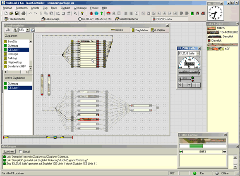The height and width of the screenshot is (176, 240).
Task: Select Dampflok in Loks & Züge list
Action: click(228, 36)
